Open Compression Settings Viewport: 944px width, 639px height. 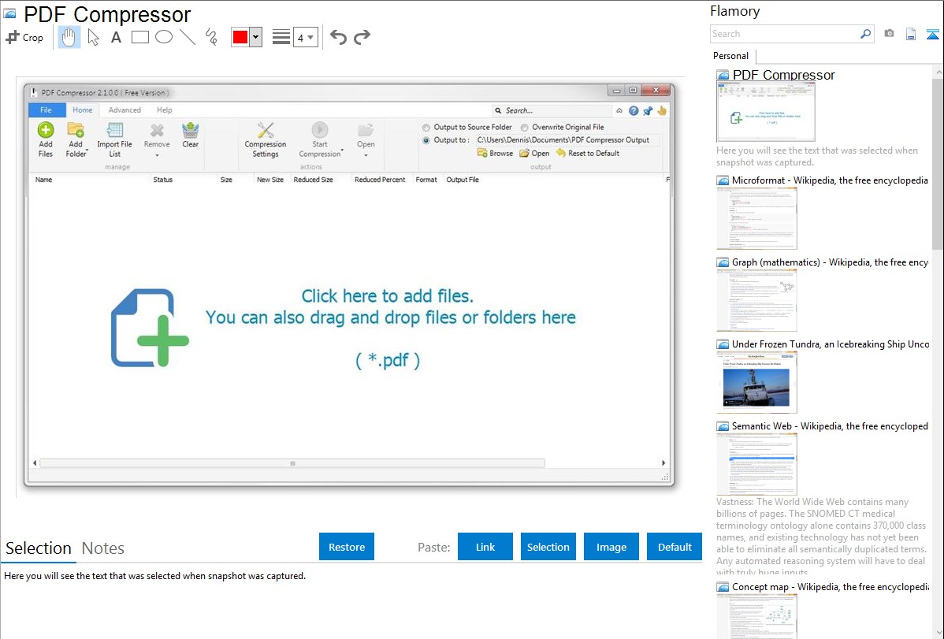(266, 139)
